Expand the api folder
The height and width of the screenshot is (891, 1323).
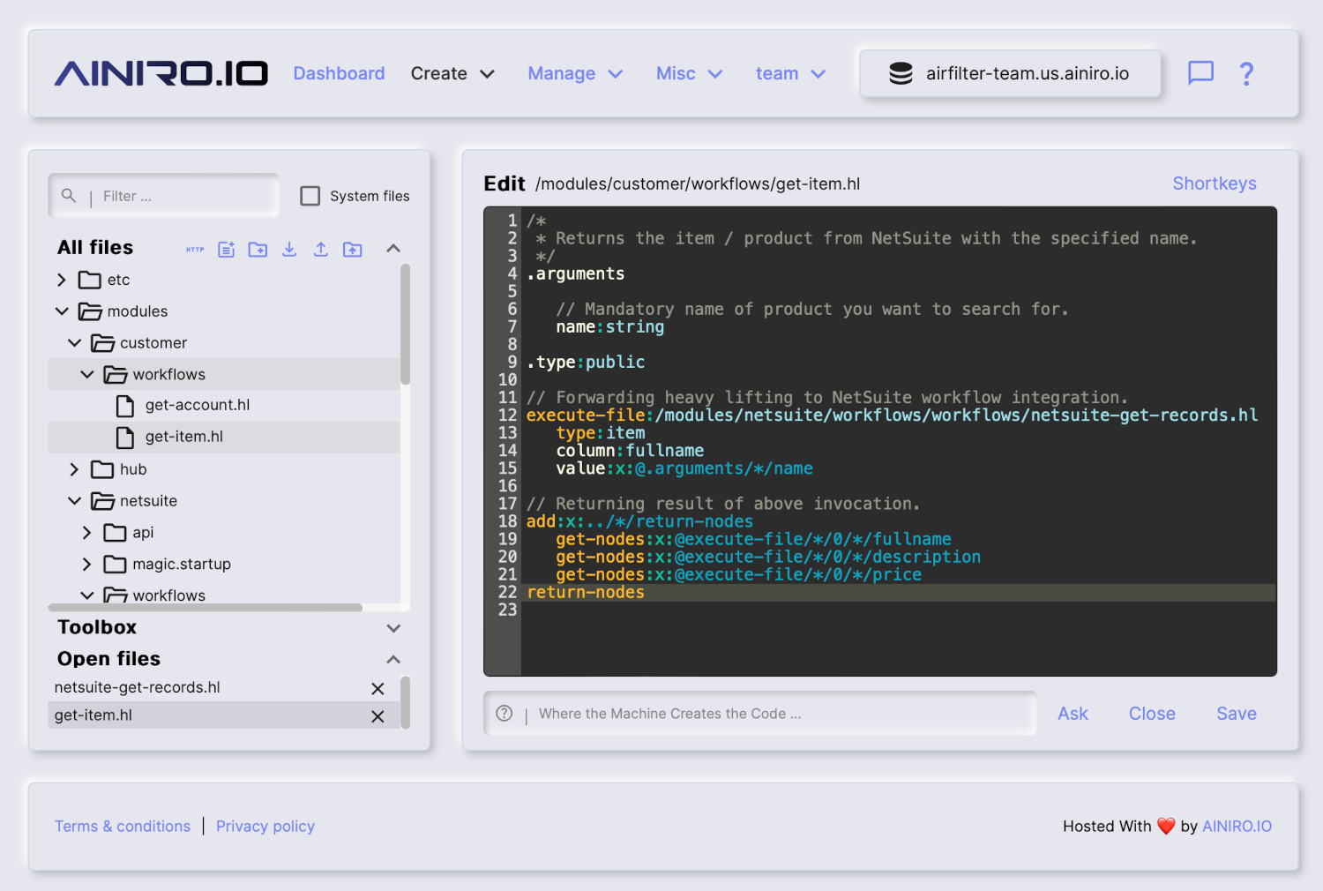86,533
